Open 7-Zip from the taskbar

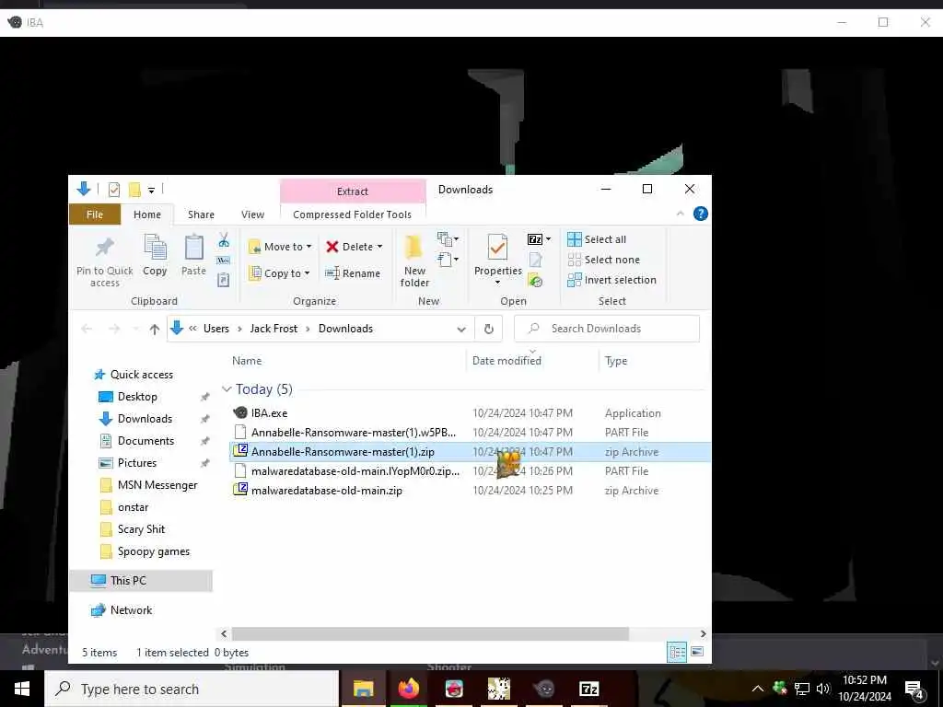[588, 689]
